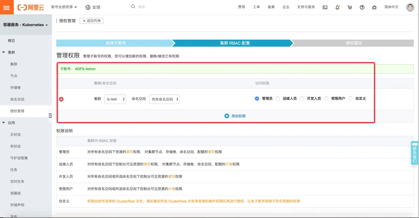Open 节点 in the sidebar
Image resolution: width=419 pixels, height=218 pixels.
click(14, 76)
